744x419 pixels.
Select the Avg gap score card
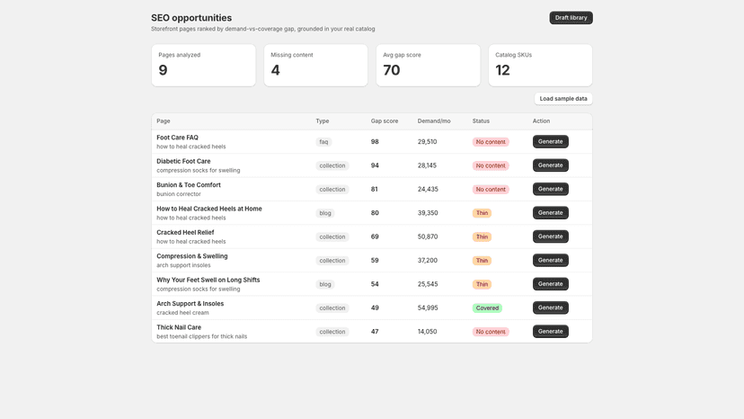point(428,66)
